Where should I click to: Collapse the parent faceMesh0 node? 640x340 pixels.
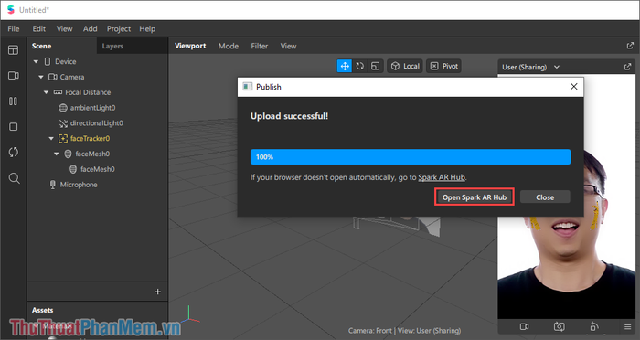57,154
